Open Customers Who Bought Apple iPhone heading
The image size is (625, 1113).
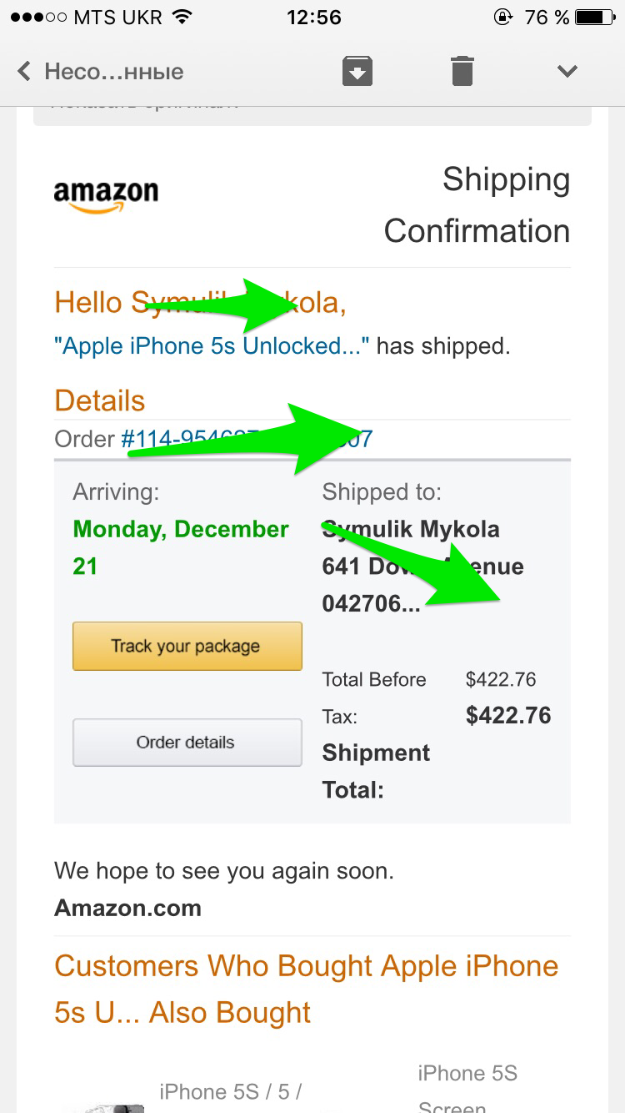306,989
